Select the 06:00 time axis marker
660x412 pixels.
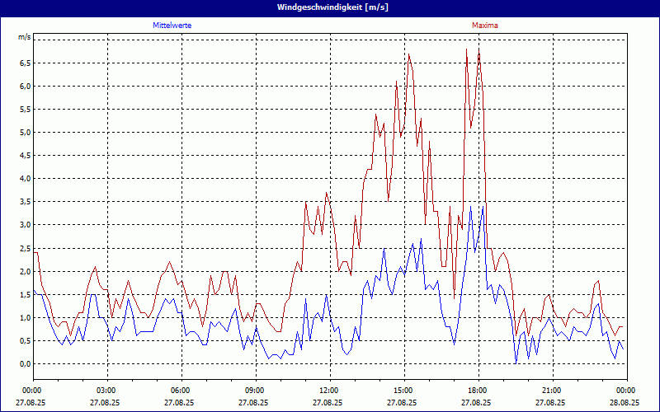pos(181,391)
